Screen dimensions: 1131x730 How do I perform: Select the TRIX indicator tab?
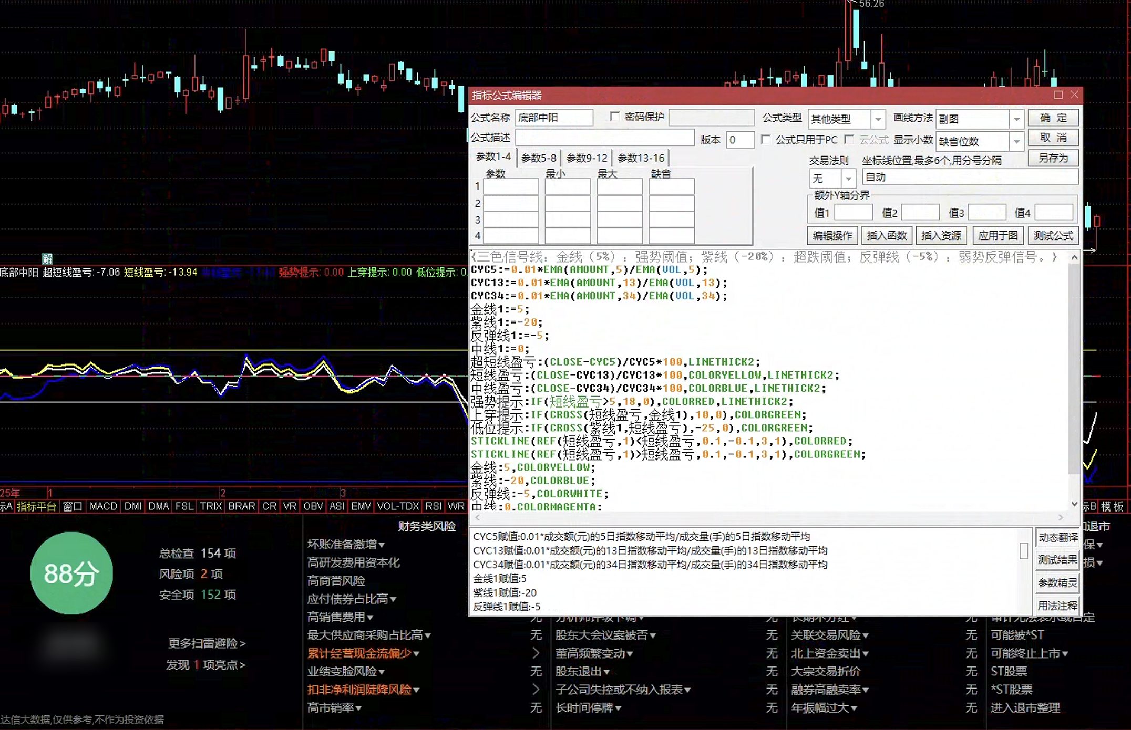[x=211, y=506]
